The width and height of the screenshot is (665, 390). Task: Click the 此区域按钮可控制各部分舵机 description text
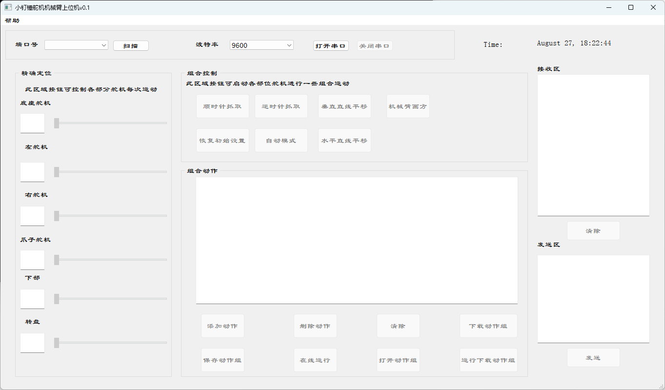pyautogui.click(x=91, y=89)
